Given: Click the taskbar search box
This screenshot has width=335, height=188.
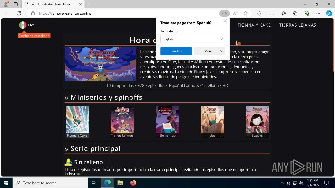Looking at the screenshot, I should point(50,183).
